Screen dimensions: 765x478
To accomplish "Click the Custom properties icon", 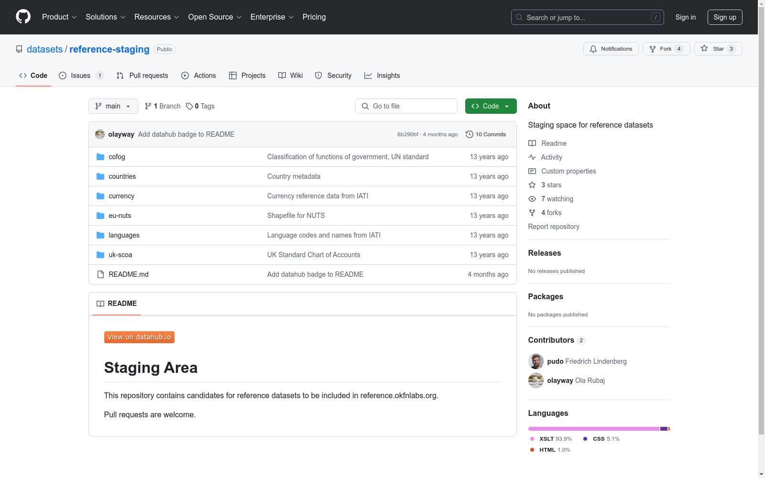I will (532, 171).
